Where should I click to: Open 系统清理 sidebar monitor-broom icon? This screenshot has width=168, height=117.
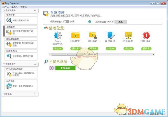point(9,32)
